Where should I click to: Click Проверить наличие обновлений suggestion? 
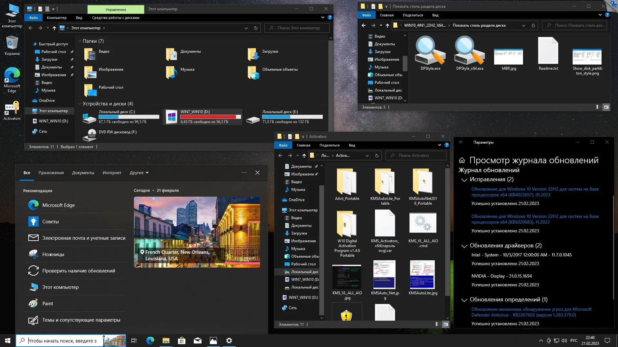coord(79,271)
